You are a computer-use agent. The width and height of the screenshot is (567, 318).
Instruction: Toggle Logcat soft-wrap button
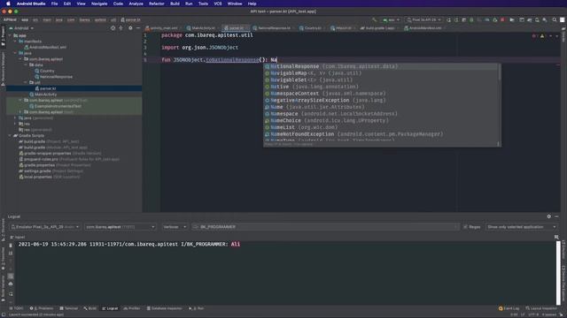[11, 276]
